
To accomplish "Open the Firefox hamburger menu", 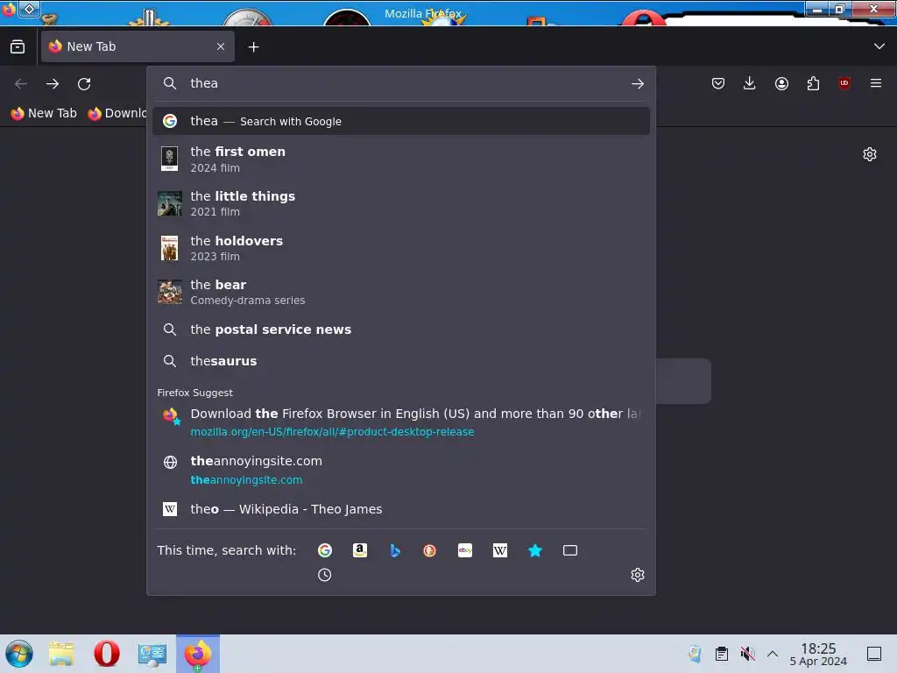I will click(x=876, y=83).
